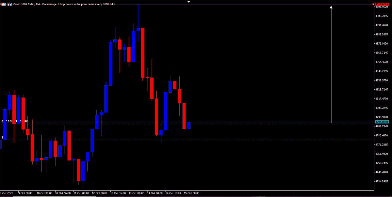Click the 12 Oct 00:00 time axis label
Viewport: 392px width, 197px height.
[x=100, y=193]
